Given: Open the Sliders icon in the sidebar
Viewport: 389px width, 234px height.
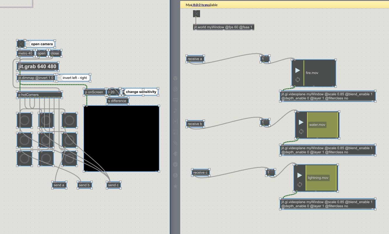Looking at the screenshot, I should pyautogui.click(x=175, y=100).
